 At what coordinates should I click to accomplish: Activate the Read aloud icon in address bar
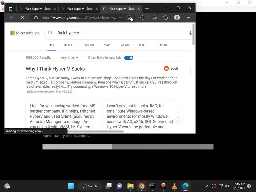pos(120,17)
